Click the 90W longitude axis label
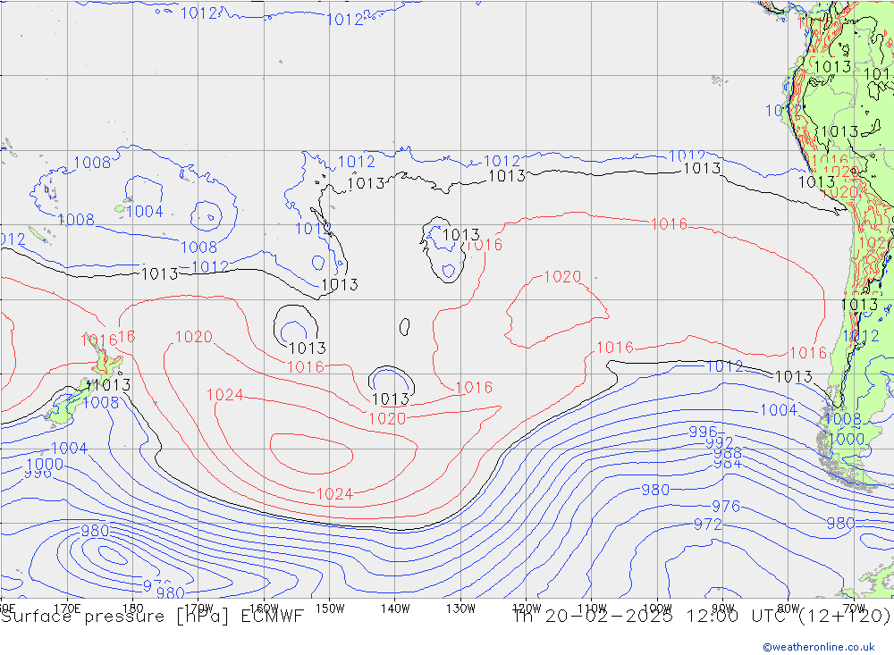Viewport: 894px width, 655px height. pos(723,609)
